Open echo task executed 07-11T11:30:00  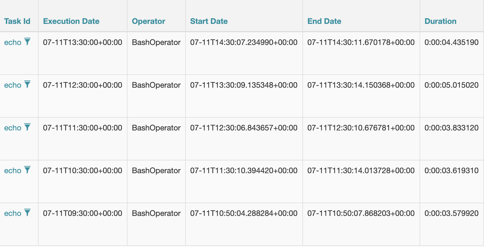(13, 128)
